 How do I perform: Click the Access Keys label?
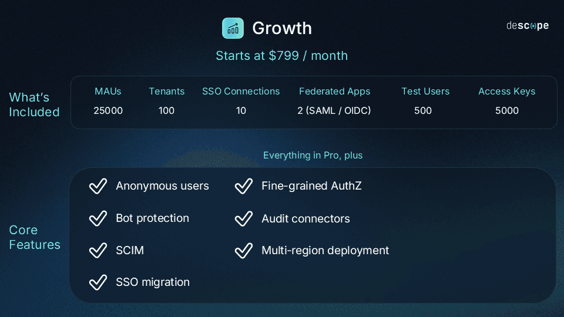coord(507,92)
